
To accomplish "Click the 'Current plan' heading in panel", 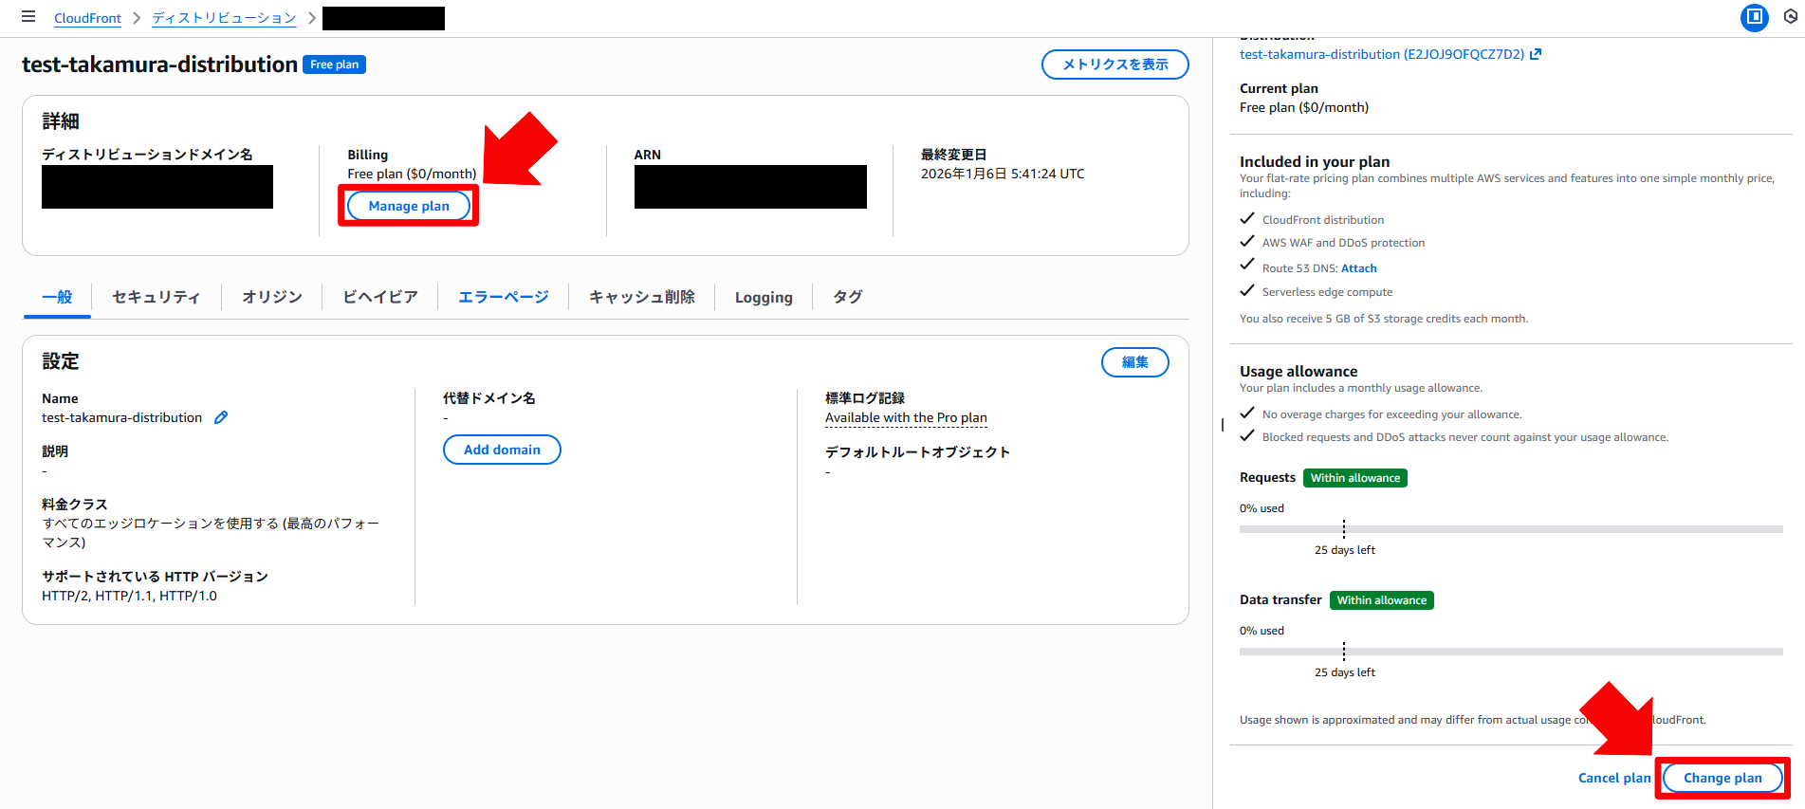I will (1279, 88).
